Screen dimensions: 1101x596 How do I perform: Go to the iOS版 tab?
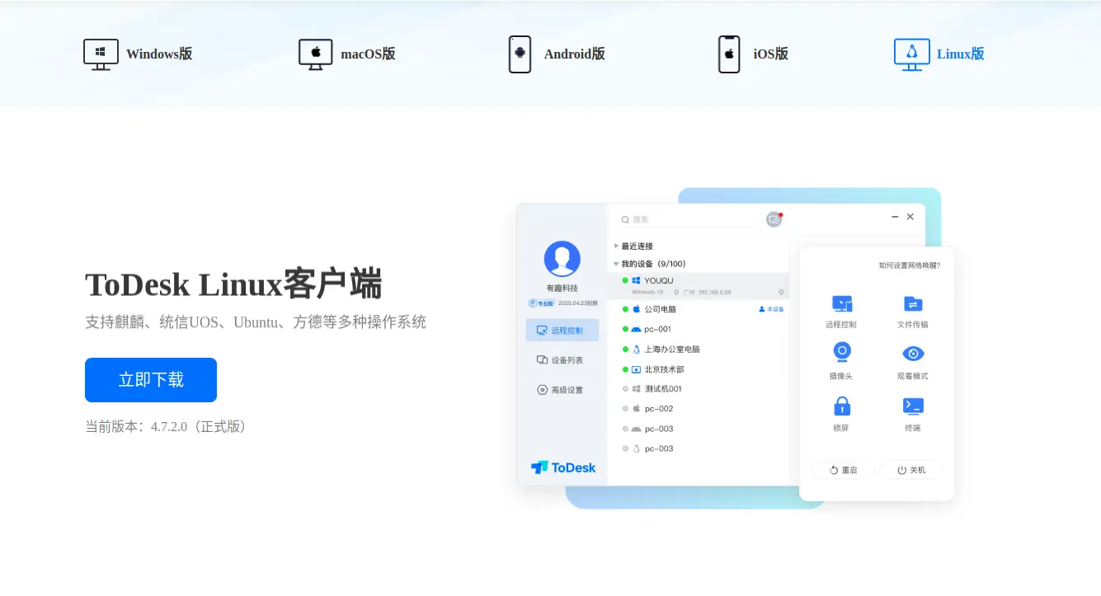point(770,54)
